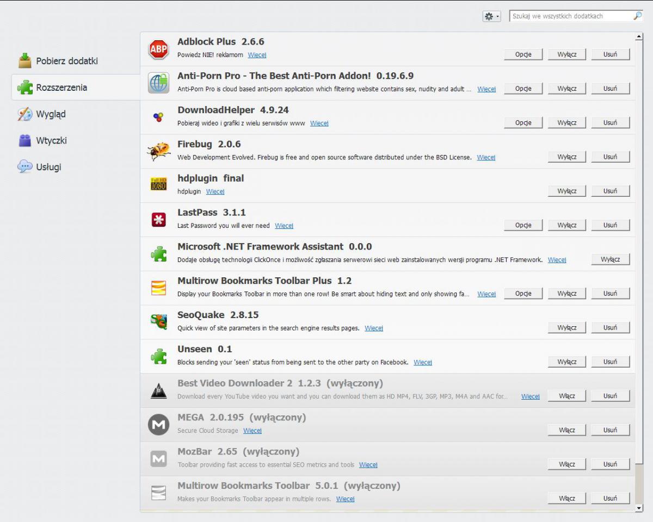This screenshot has width=653, height=522.
Task: Disable Anti-Porn Pro with Wyłącz
Action: [567, 89]
